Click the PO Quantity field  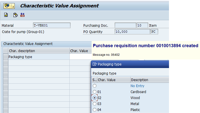pyautogui.click(x=132, y=32)
